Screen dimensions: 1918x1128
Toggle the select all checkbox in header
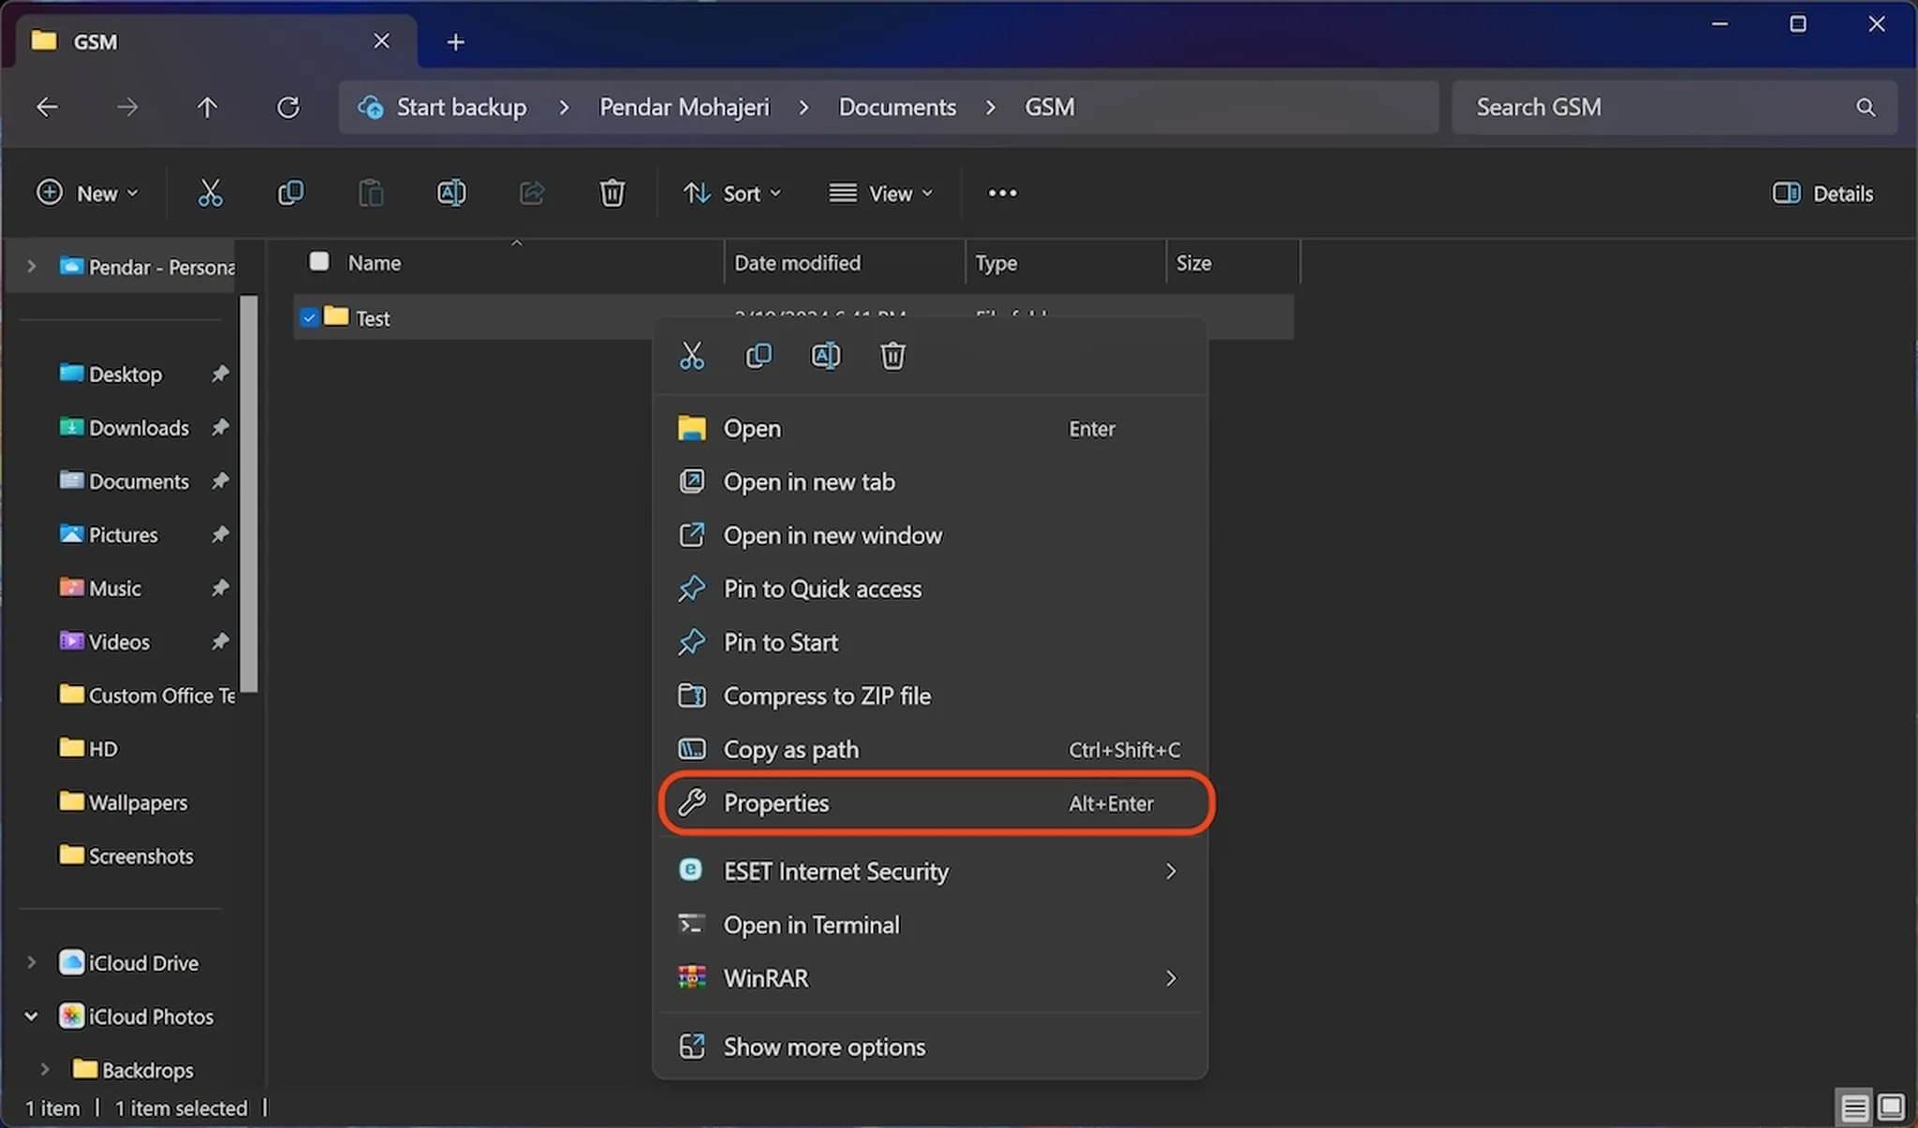[x=319, y=262]
